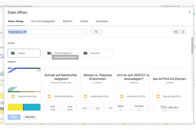Select the yellow and blue presentation thumbnail
The height and width of the screenshot is (130, 196).
point(24,107)
